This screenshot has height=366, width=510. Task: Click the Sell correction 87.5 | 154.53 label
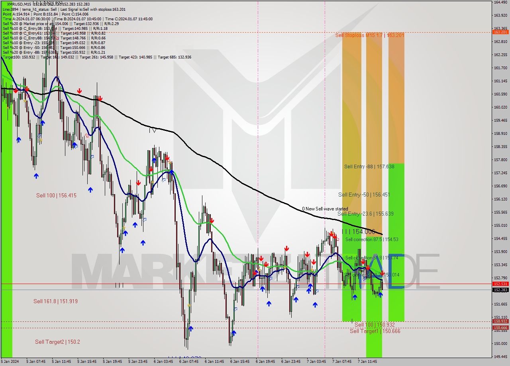coord(372,239)
